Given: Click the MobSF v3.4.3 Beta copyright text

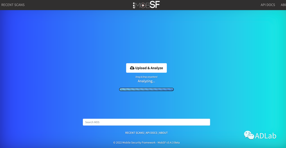Looking at the screenshot, I should coord(146,142).
